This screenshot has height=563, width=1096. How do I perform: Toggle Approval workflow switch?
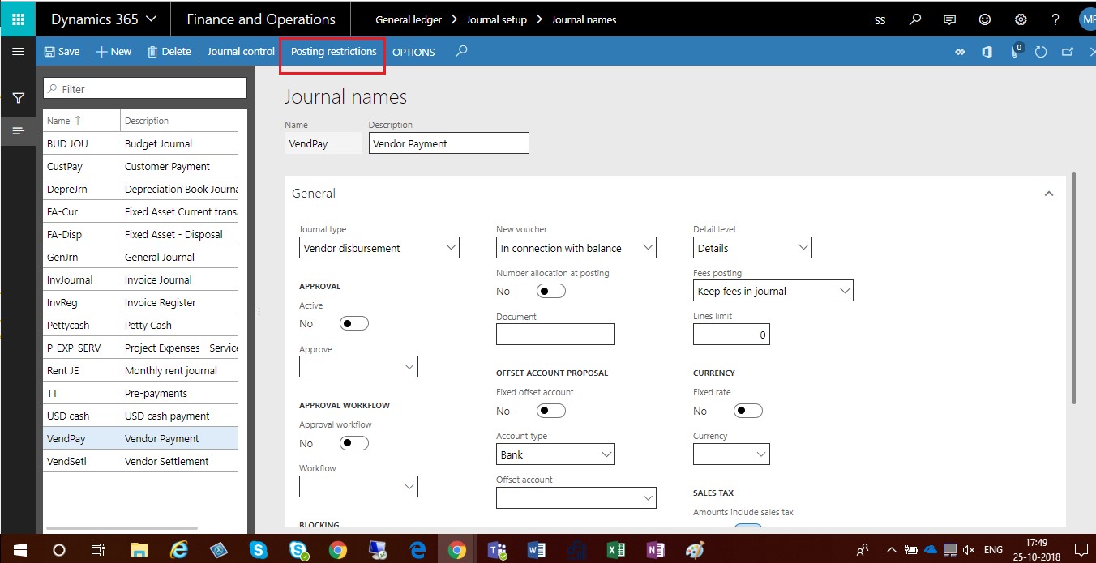tap(354, 443)
